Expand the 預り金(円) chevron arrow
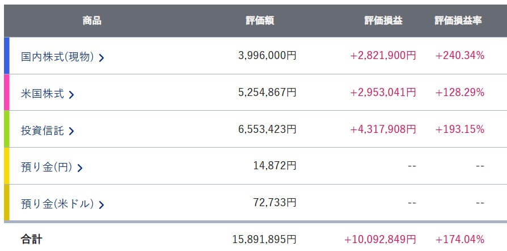 pos(80,168)
